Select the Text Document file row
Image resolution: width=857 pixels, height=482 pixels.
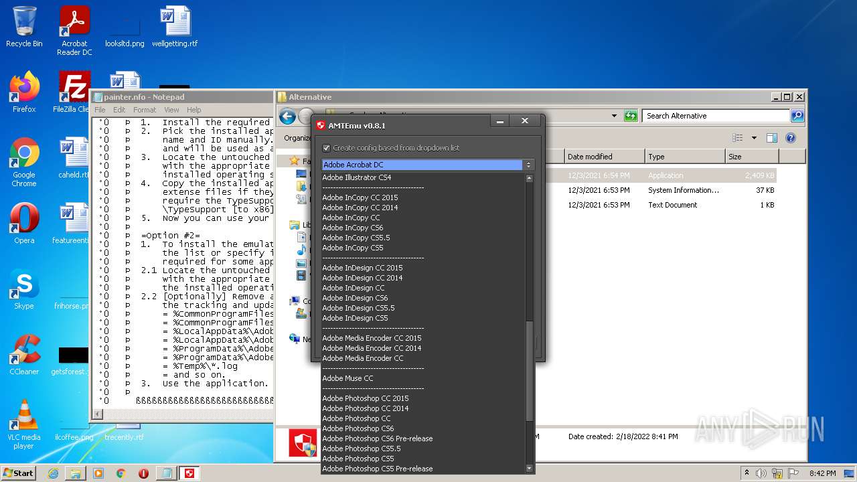[659, 205]
